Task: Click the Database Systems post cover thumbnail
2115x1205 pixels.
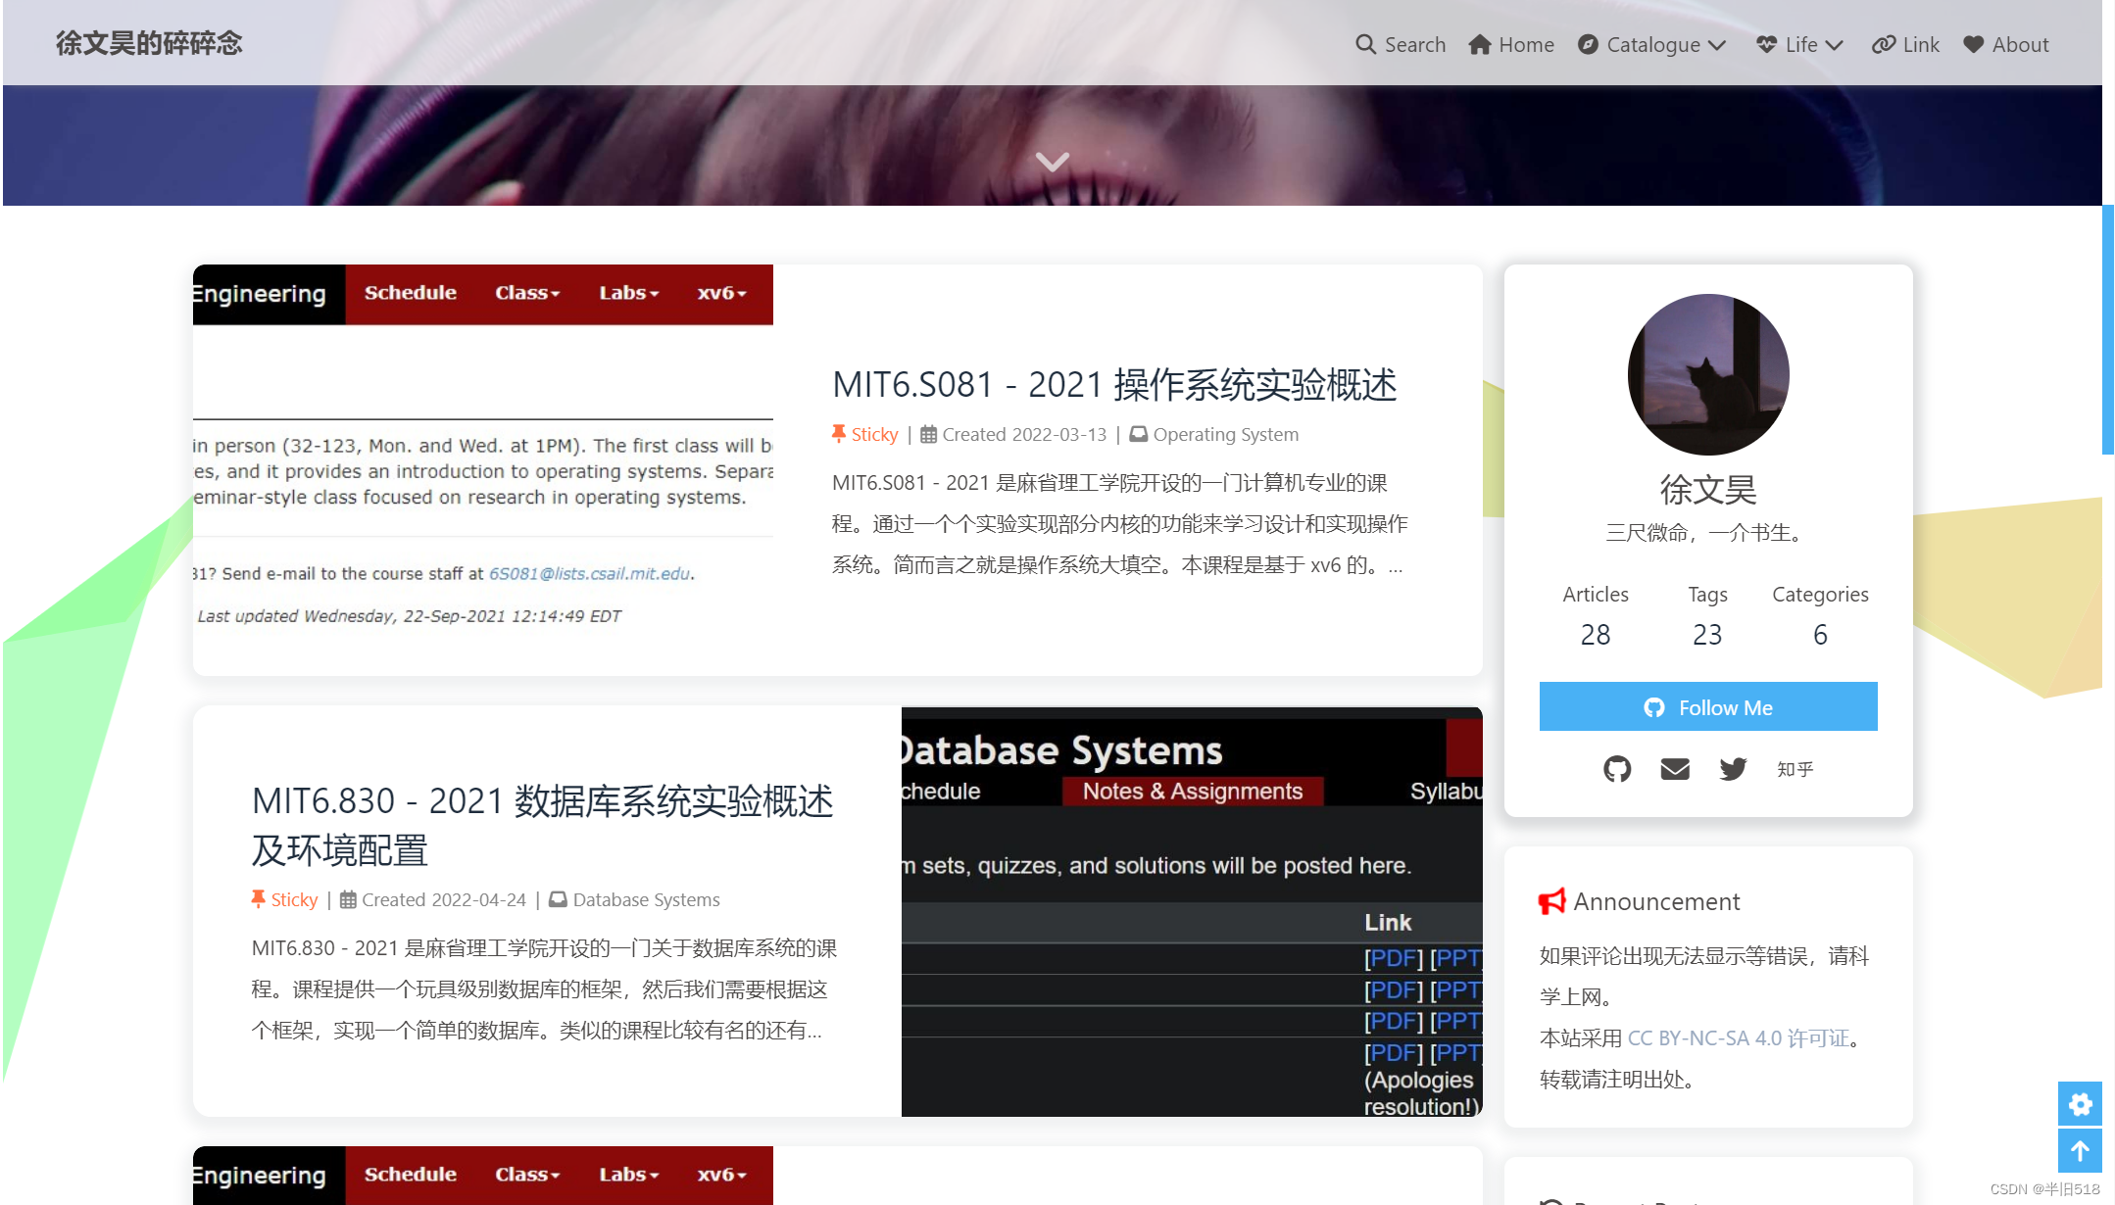Action: (1191, 911)
